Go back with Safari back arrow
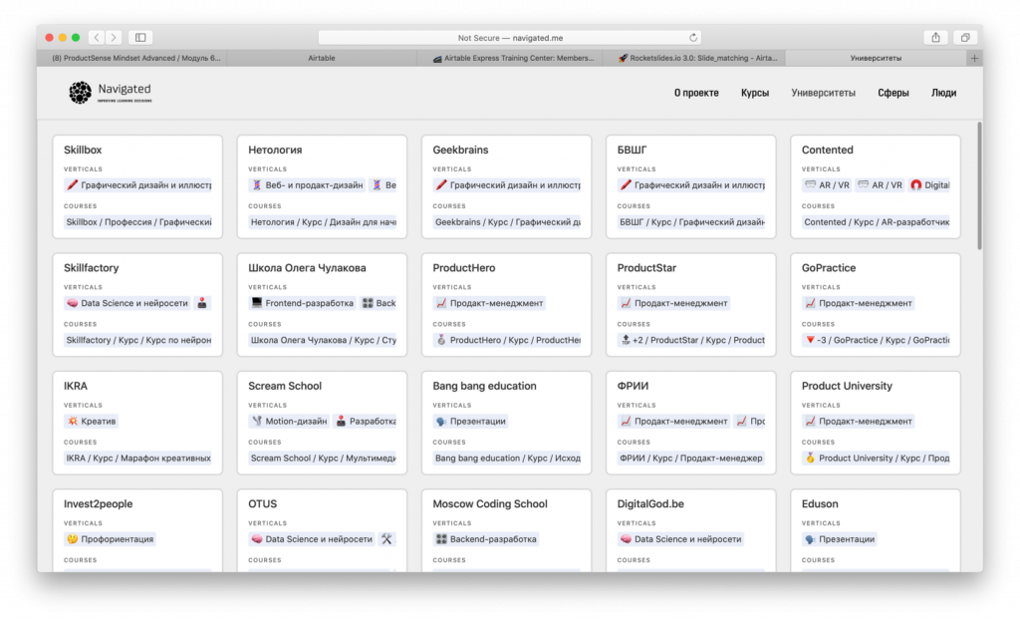This screenshot has height=621, width=1020. [x=97, y=38]
